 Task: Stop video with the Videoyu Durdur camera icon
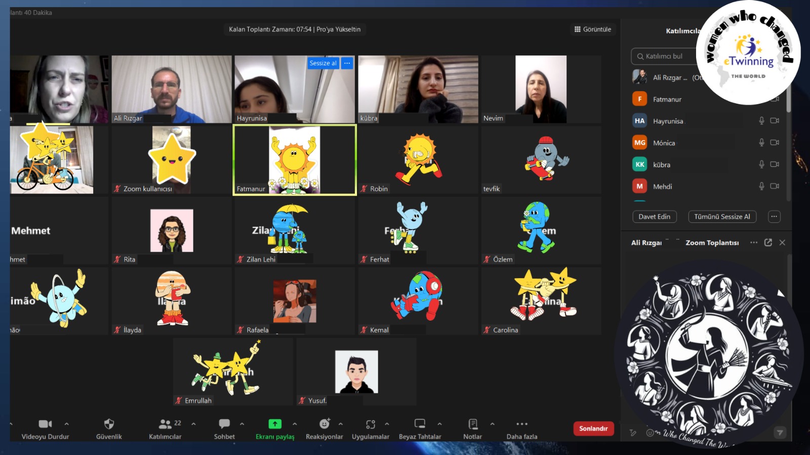click(x=45, y=424)
